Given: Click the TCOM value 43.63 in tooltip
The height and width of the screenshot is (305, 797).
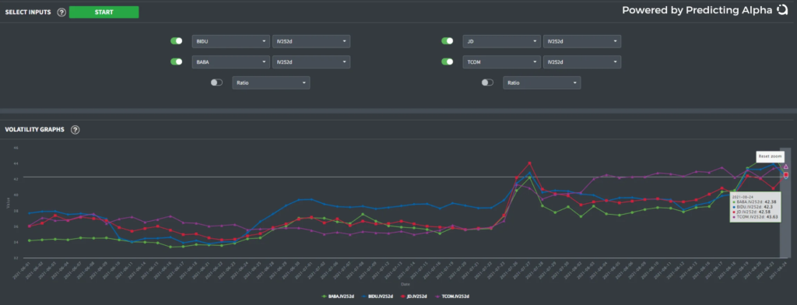Looking at the screenshot, I should click(x=772, y=217).
